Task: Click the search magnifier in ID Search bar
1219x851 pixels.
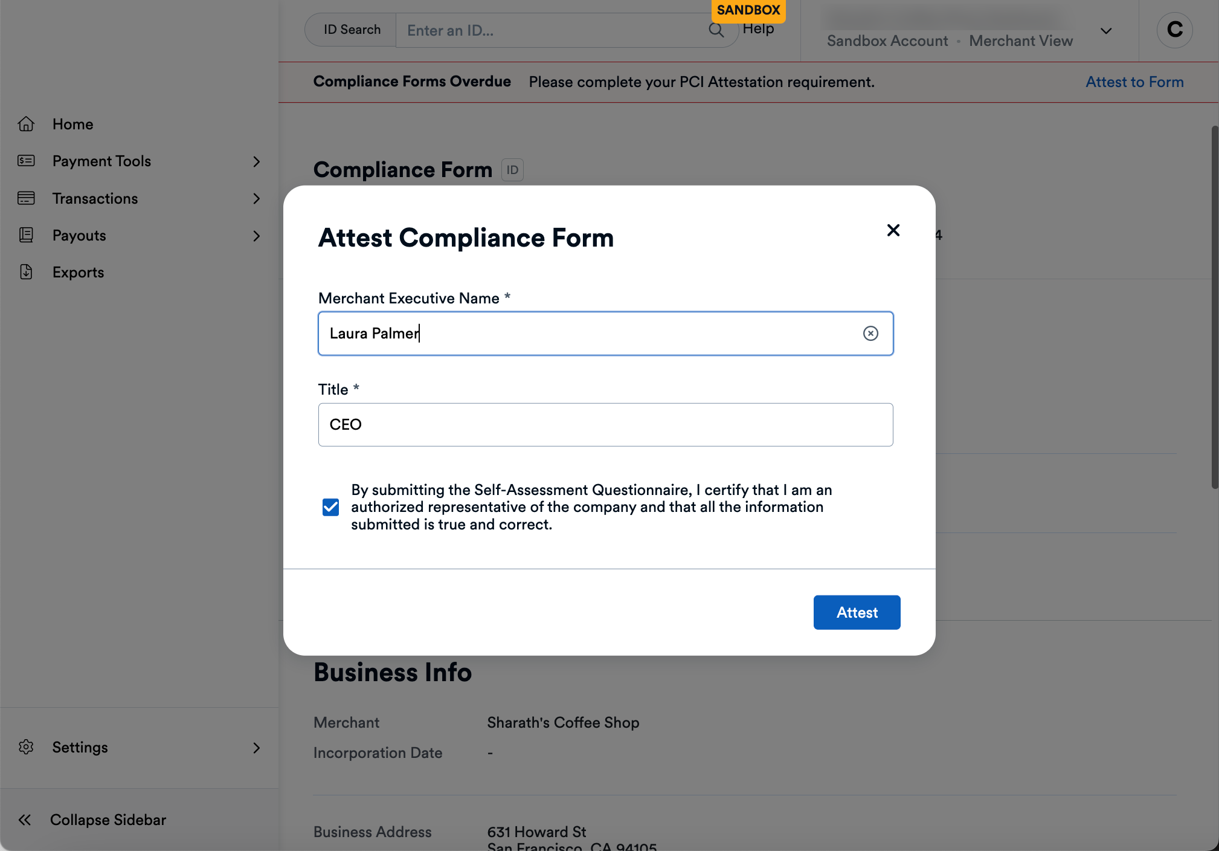Action: tap(716, 30)
